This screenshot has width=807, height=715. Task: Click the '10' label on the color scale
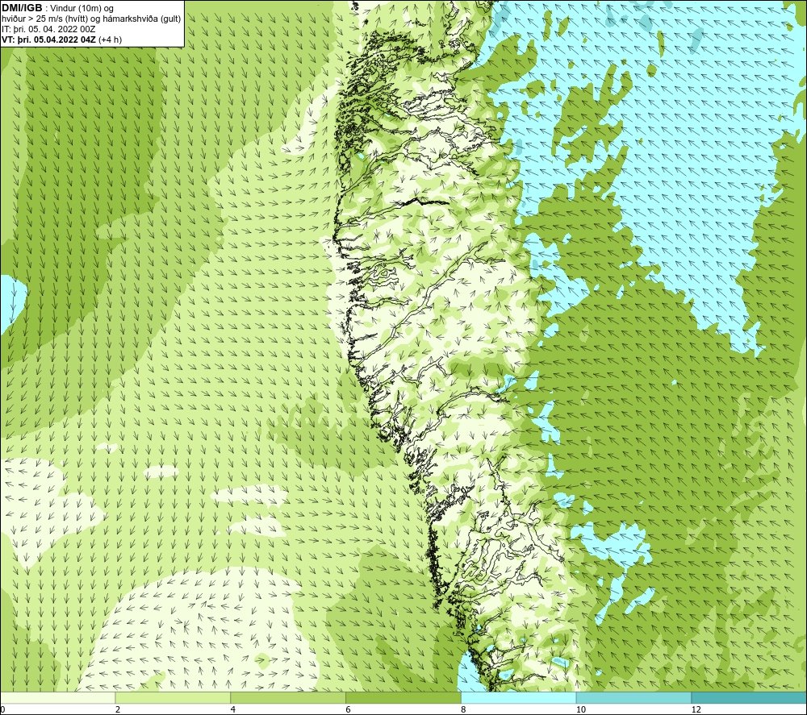[x=581, y=709]
